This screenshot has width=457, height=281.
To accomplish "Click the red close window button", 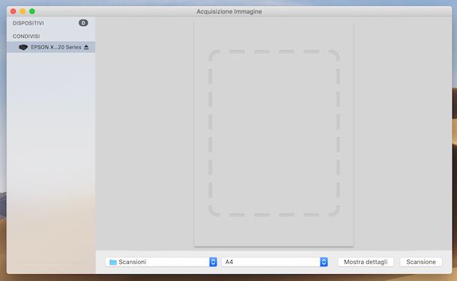I will pos(13,11).
